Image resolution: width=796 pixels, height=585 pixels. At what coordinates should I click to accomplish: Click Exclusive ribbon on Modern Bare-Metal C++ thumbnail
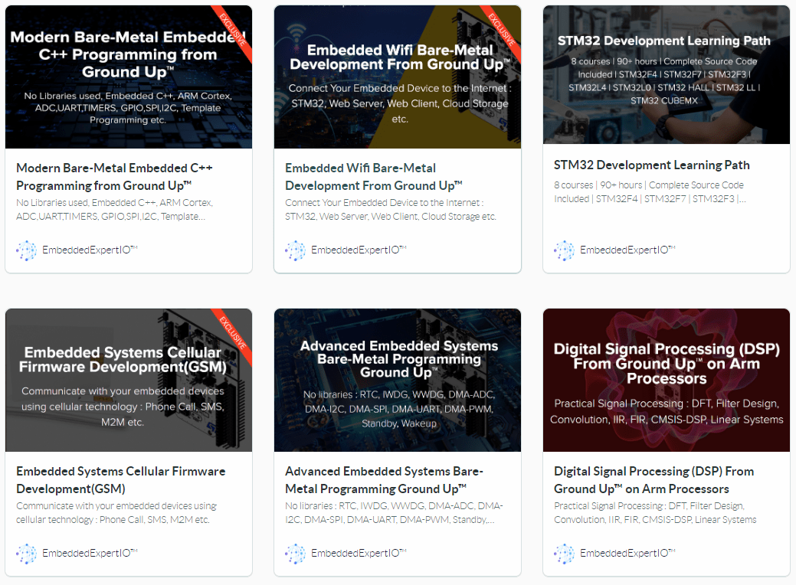click(x=234, y=28)
